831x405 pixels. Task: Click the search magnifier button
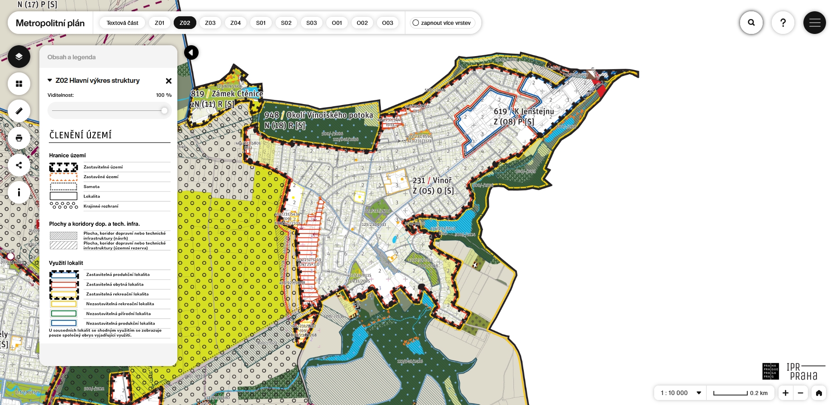click(751, 23)
